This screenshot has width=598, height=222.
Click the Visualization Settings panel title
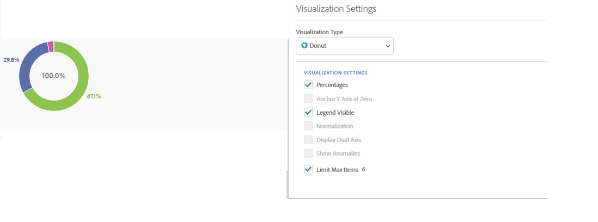(x=335, y=9)
